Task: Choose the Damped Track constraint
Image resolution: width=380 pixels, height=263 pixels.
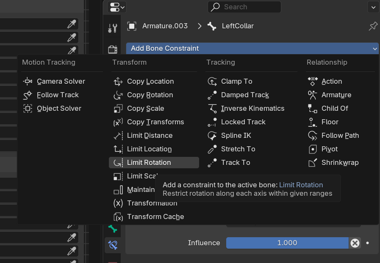Action: (x=251, y=95)
